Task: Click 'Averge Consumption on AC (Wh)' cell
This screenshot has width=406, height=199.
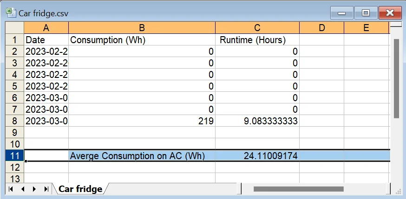Action: coord(142,156)
